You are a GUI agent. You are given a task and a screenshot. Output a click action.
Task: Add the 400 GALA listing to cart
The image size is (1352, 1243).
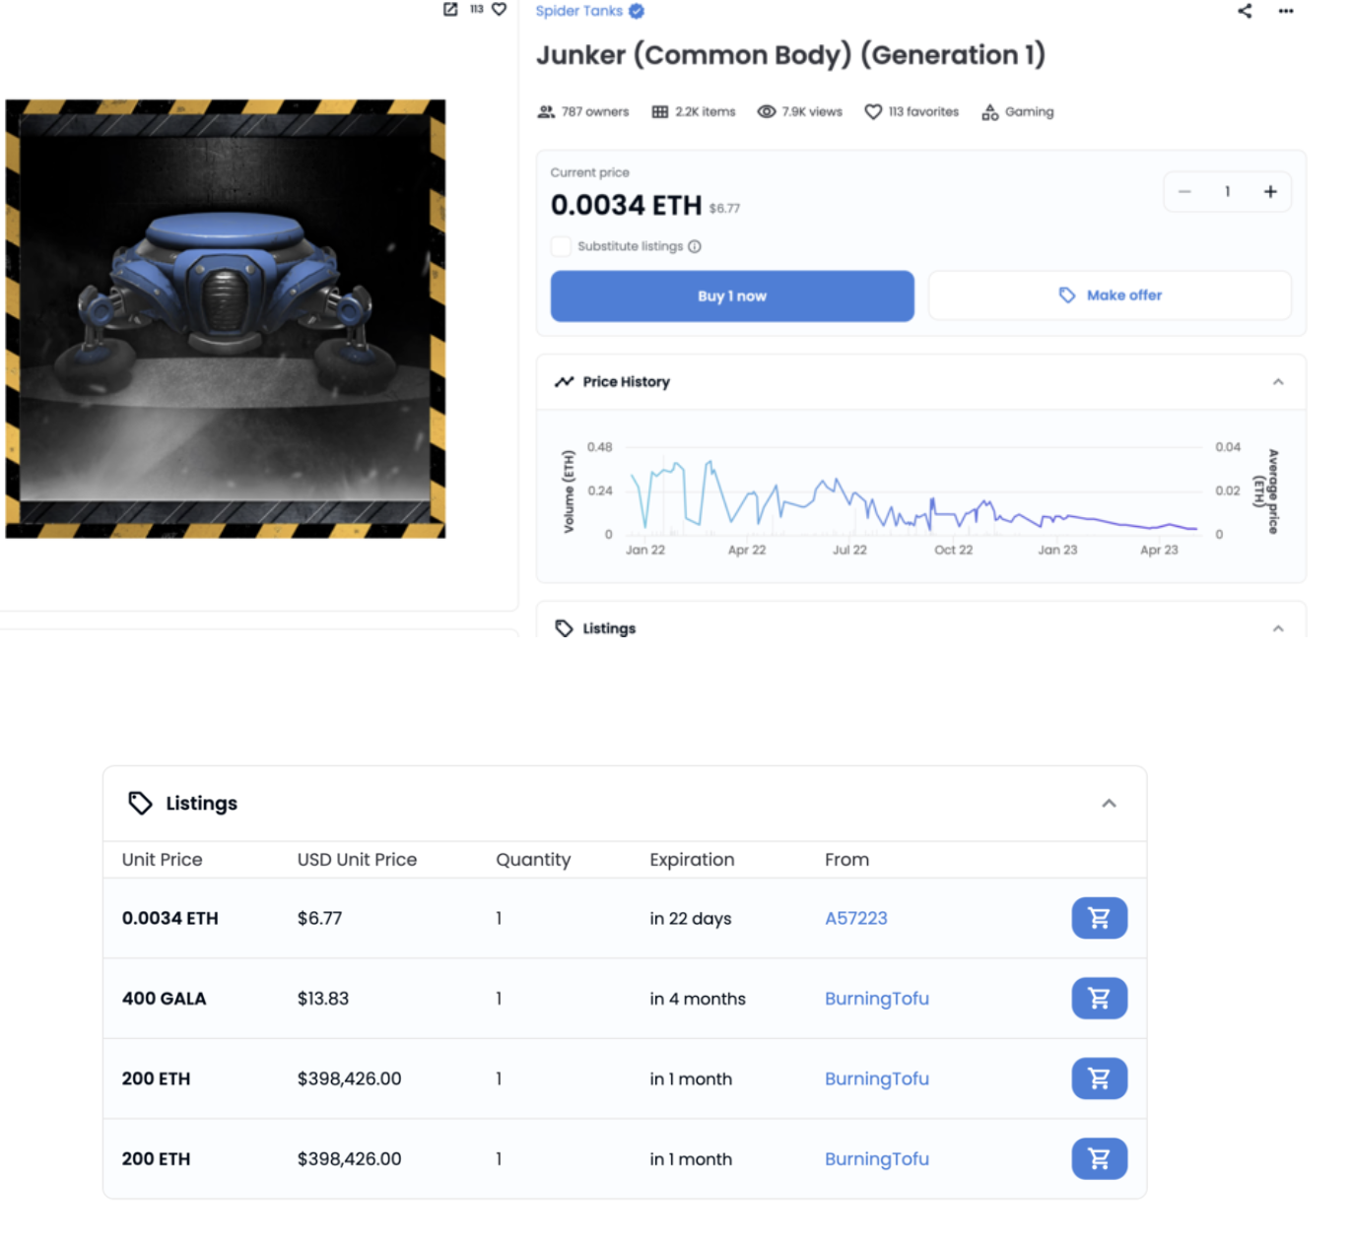(x=1099, y=999)
